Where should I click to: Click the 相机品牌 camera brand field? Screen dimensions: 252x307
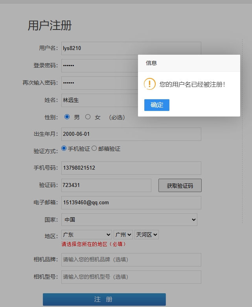coord(131,260)
